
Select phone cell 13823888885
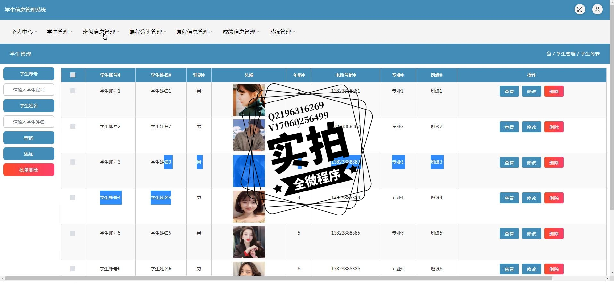pos(345,233)
